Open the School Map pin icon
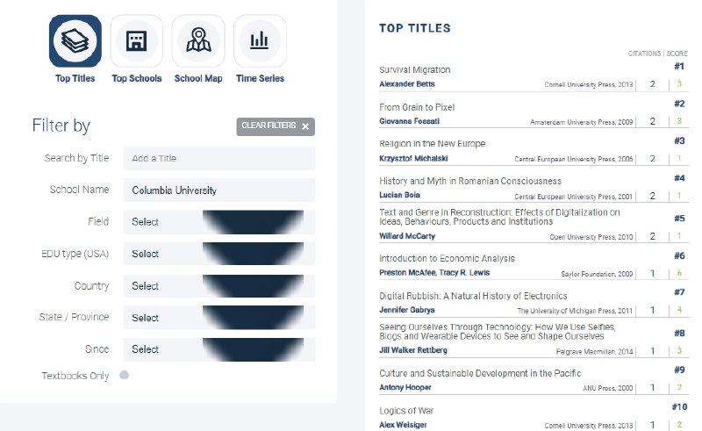Viewport: 702px width, 431px height. 198,41
